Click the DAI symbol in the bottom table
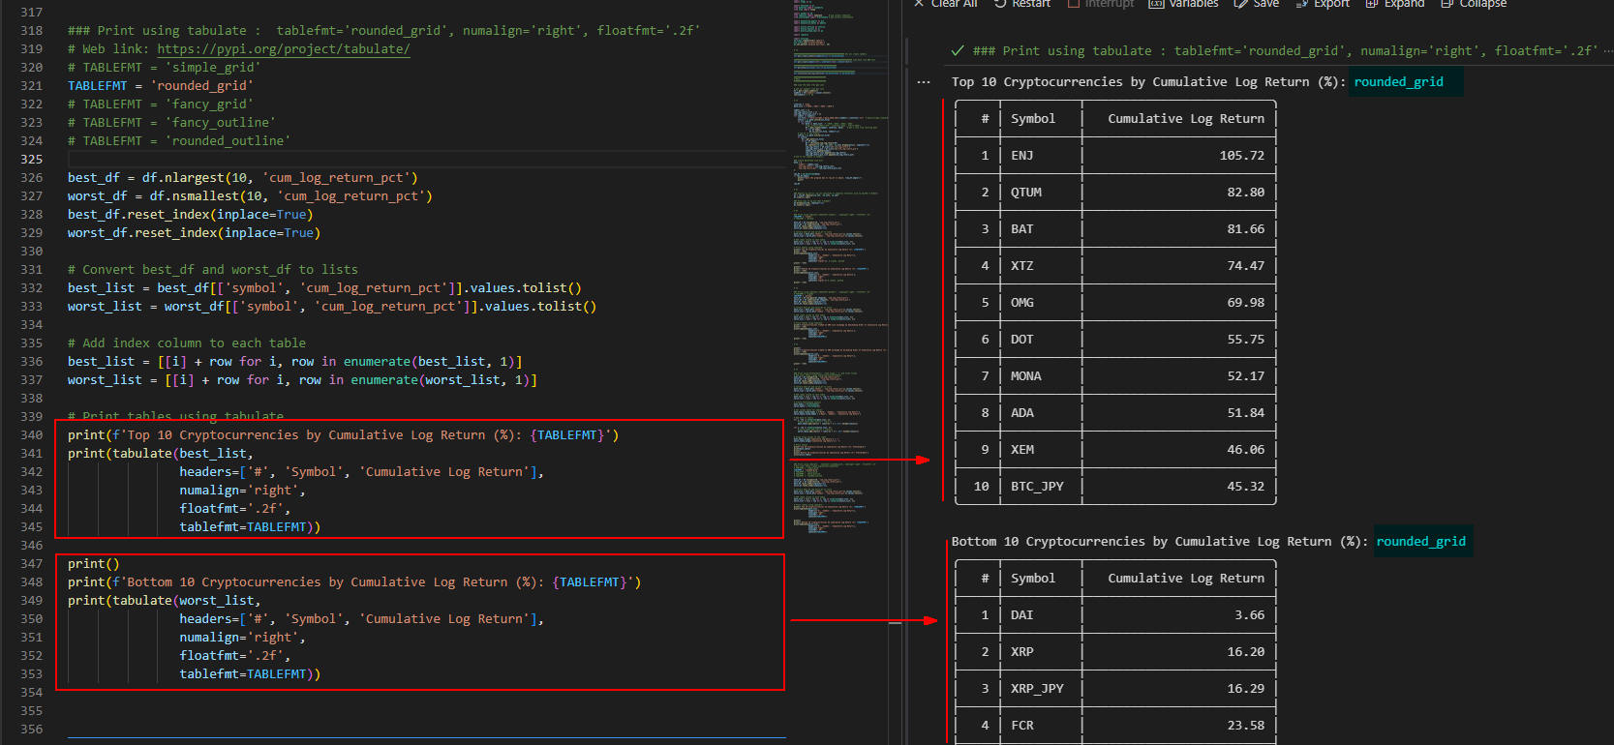Viewport: 1614px width, 745px height. (x=1021, y=615)
